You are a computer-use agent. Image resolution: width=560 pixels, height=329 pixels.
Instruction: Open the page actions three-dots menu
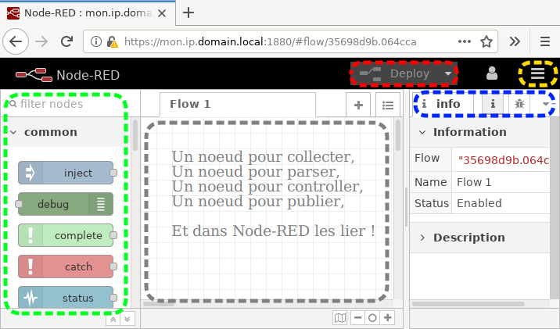pyautogui.click(x=465, y=41)
